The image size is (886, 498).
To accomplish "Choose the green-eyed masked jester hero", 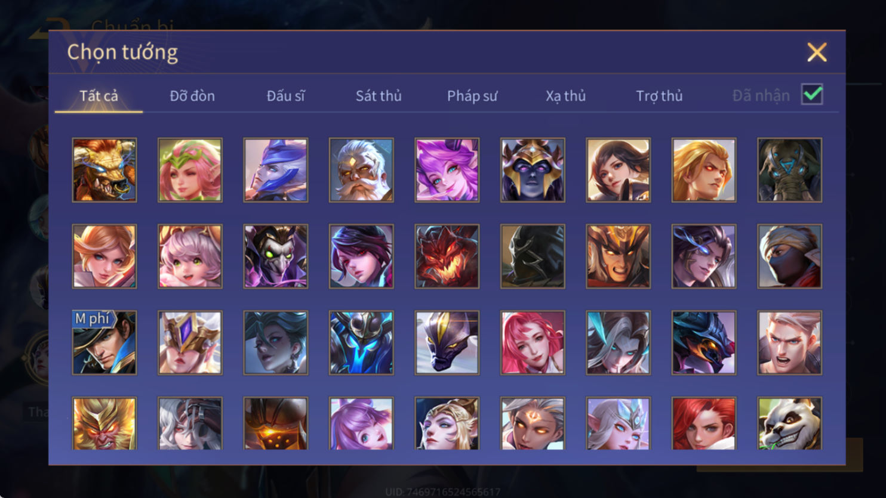I will click(276, 256).
